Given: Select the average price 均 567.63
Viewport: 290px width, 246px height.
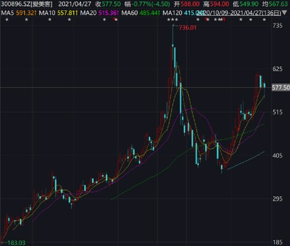Looking at the screenshot, I should pyautogui.click(x=275, y=4).
